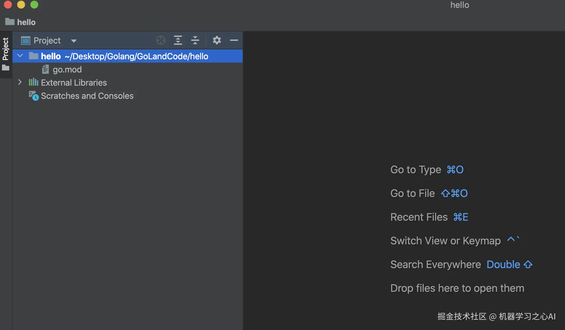Select go.mod file in project tree
This screenshot has height=330, width=565.
click(67, 69)
